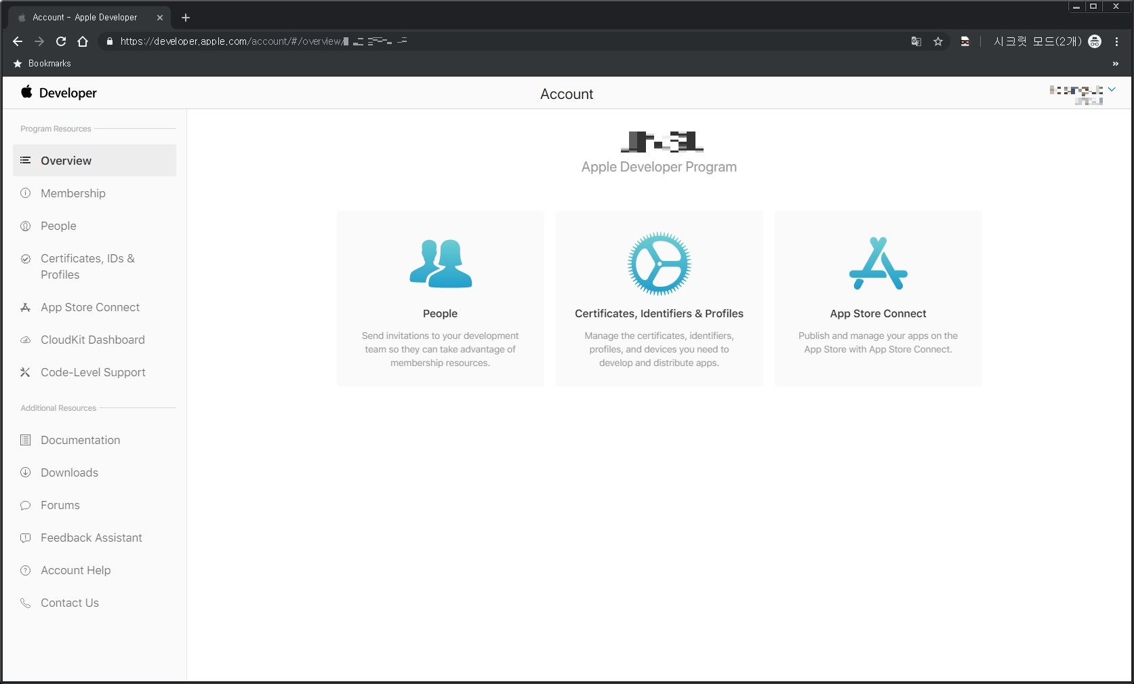
Task: Open Contact Us link
Action: coord(94,603)
